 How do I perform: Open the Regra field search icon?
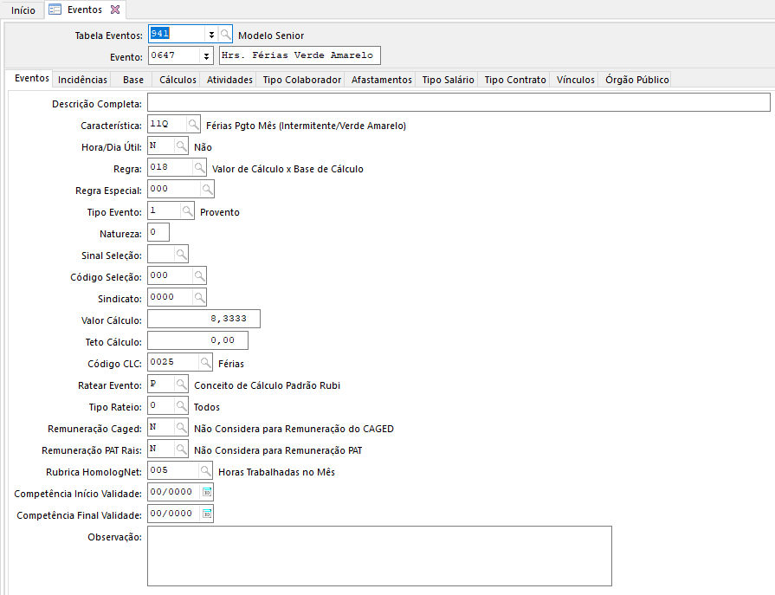[x=199, y=168]
